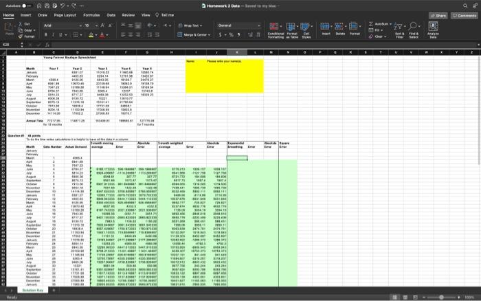Click the Analyze Data button
481x301 pixels.
click(433, 30)
